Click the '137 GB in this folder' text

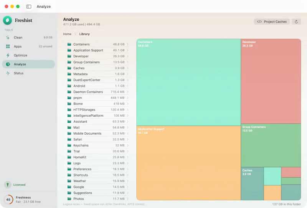(286, 204)
